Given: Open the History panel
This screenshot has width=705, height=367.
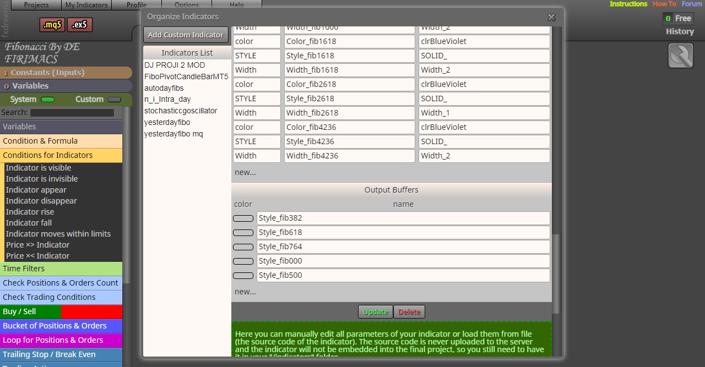Looking at the screenshot, I should coord(680,31).
